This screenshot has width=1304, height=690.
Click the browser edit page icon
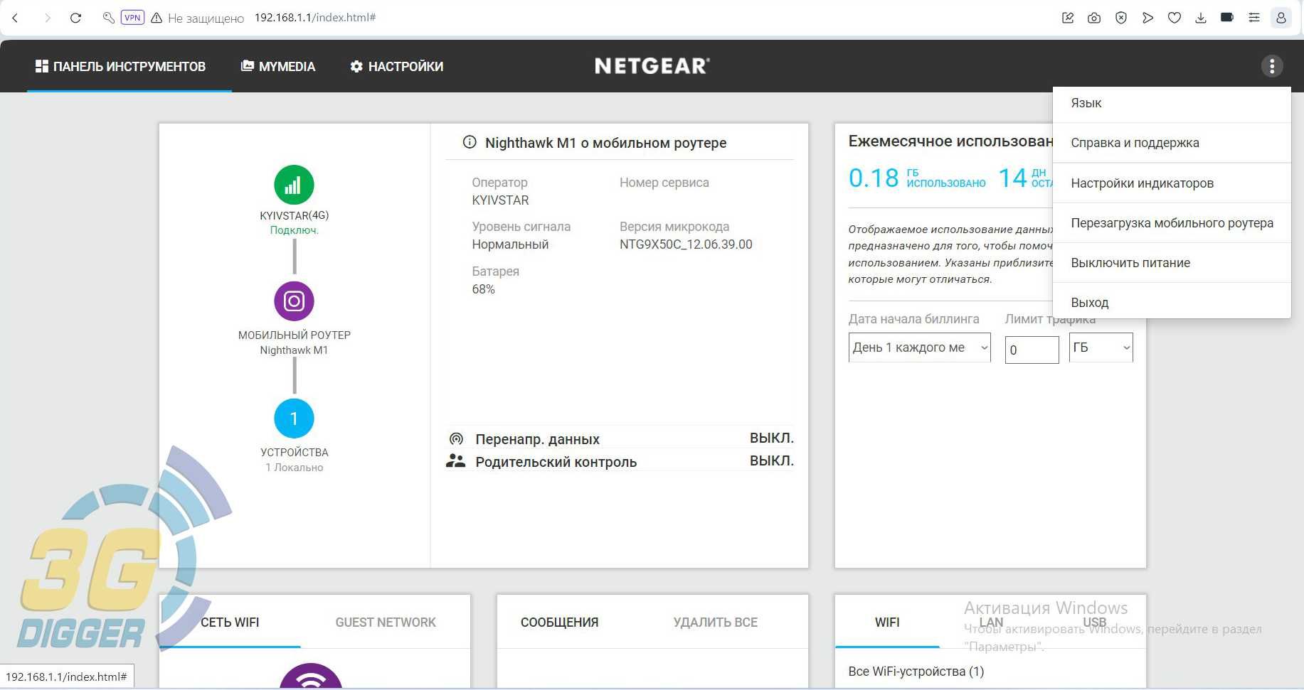coord(1068,18)
